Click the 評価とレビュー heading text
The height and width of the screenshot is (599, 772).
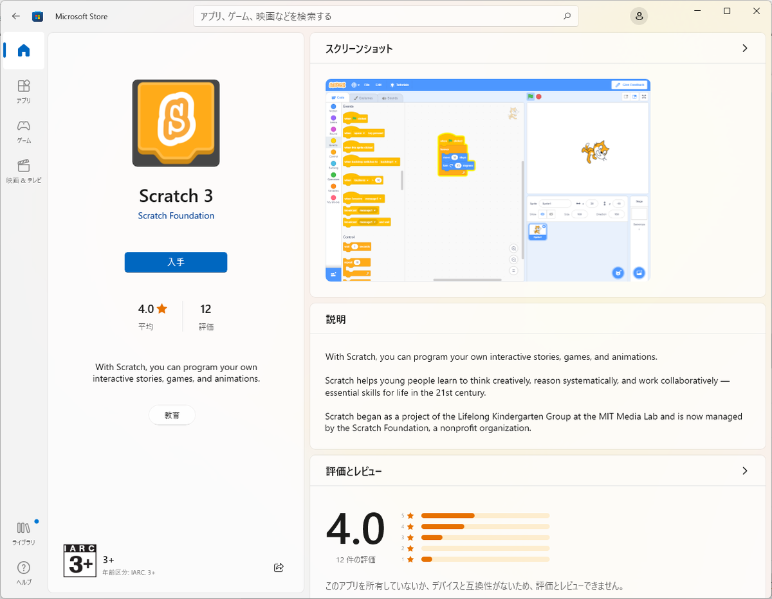pos(354,471)
